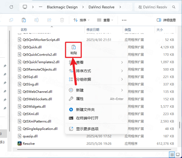
Task: Select 新建文件夹 from context menu
Action: click(96, 109)
